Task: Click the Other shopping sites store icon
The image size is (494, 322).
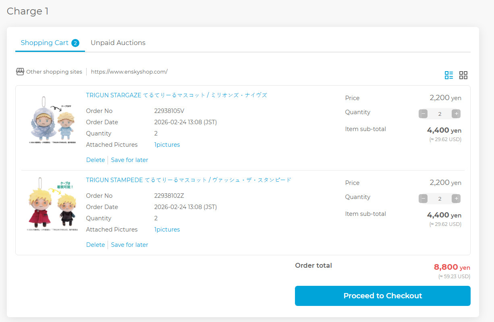Action: point(20,72)
